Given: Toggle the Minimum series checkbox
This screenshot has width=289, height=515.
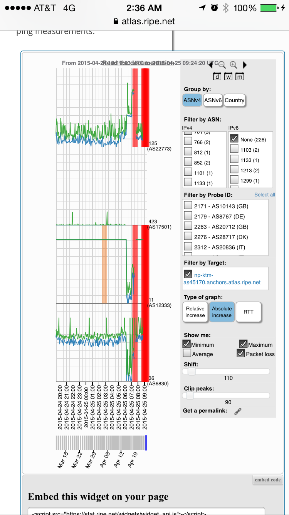Looking at the screenshot, I should click(x=187, y=344).
